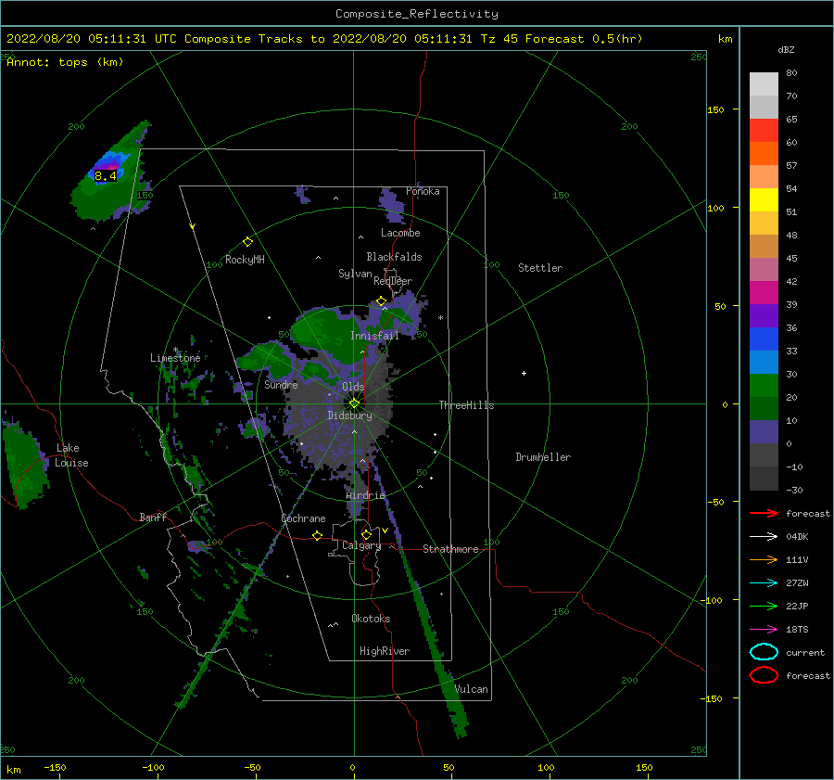The image size is (834, 780).
Task: Click the Composite Tracks timestamp header line
Action: (324, 39)
